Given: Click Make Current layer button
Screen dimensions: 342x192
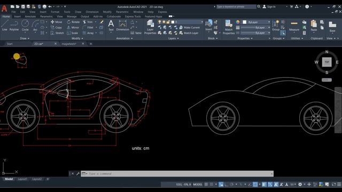Looking at the screenshot, I should pyautogui.click(x=189, y=27).
